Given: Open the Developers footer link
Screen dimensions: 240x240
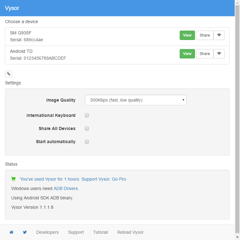Looking at the screenshot, I should click(47, 232).
